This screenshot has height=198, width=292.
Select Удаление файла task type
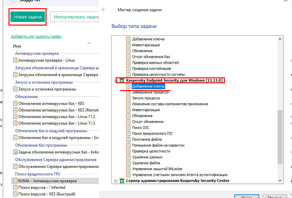tap(146, 163)
